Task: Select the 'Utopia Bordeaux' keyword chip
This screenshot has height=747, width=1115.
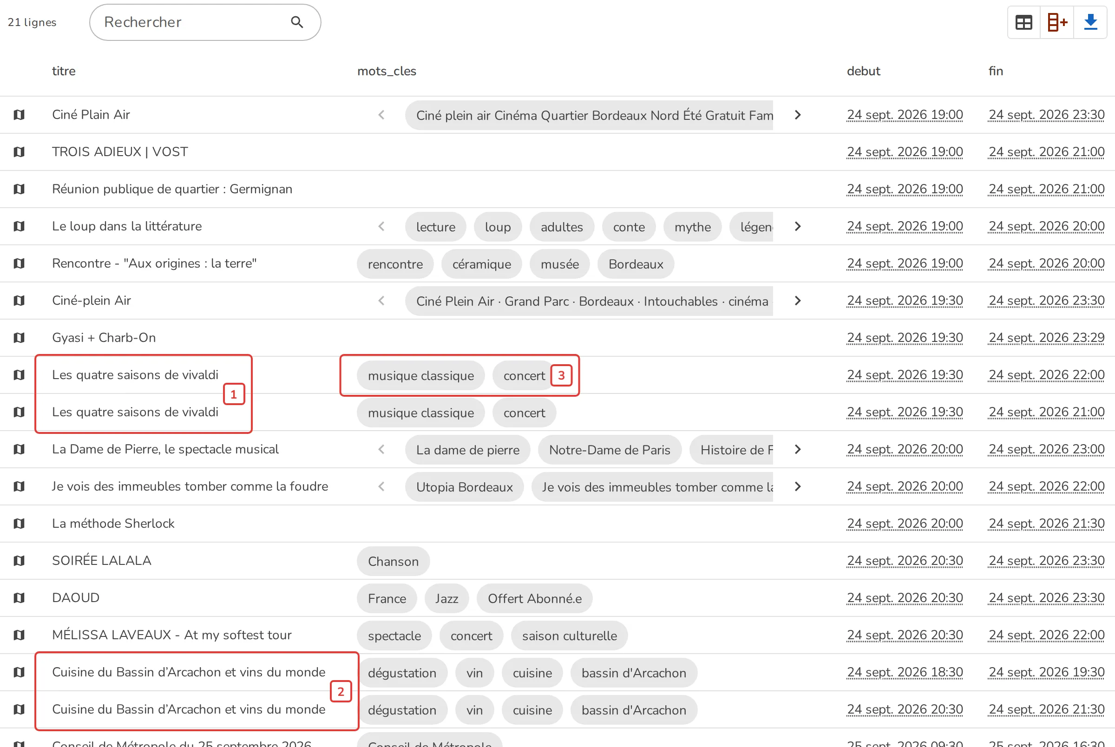Action: [465, 487]
